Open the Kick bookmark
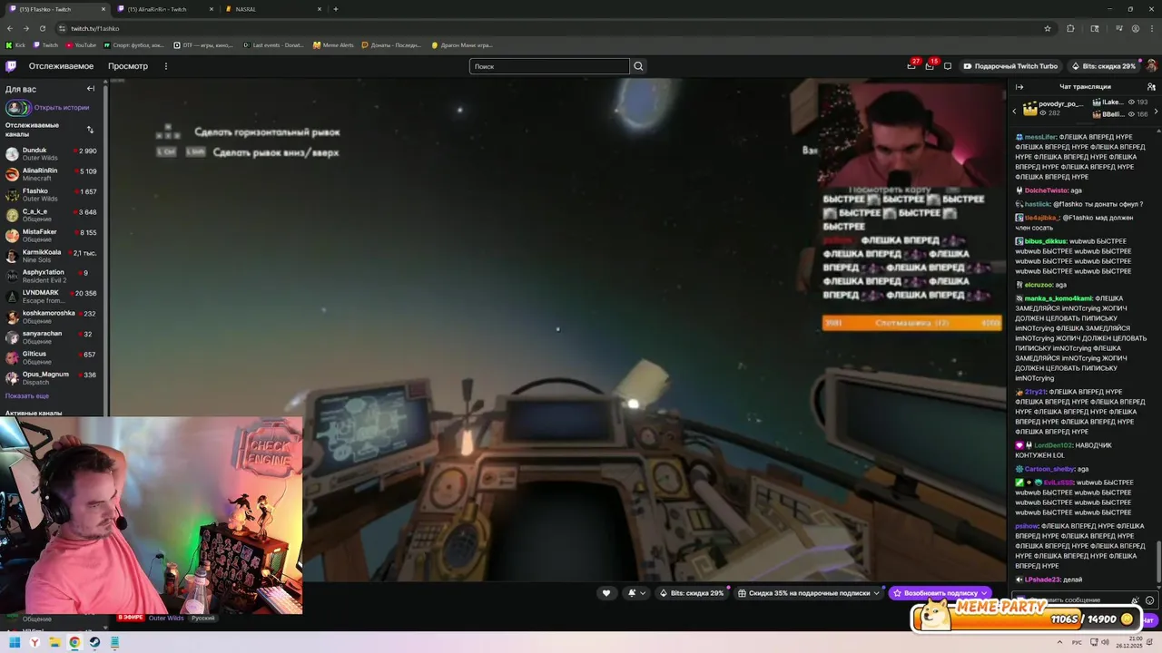This screenshot has width=1162, height=653. [15, 44]
